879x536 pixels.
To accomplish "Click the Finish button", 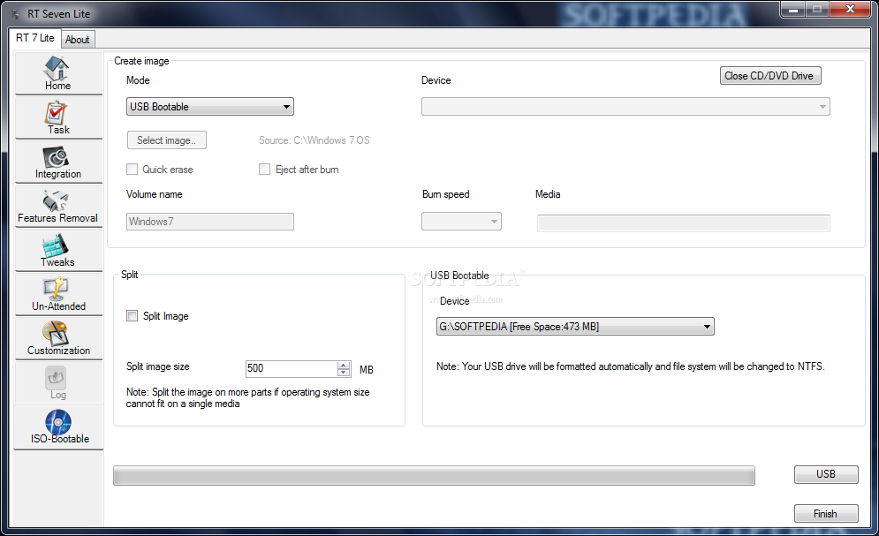I will (826, 514).
